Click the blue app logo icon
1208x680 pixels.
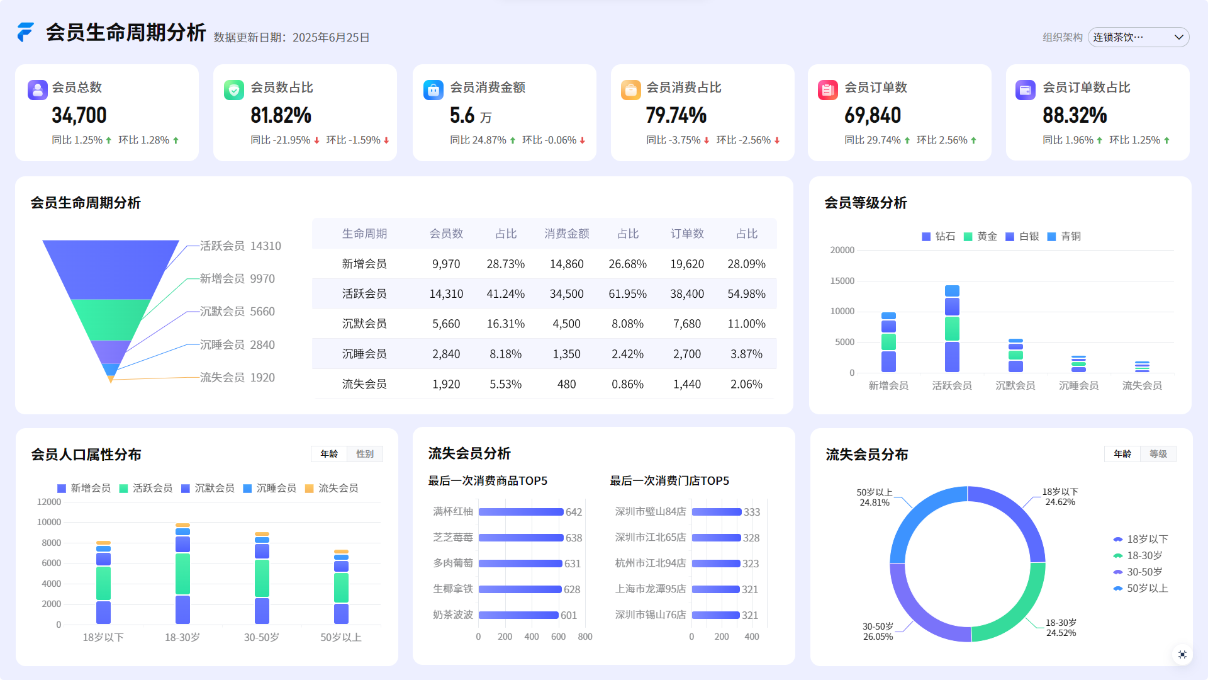25,32
